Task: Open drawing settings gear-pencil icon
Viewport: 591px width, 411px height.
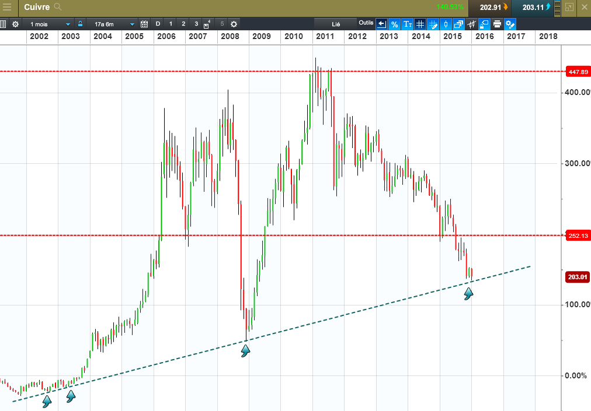Action: (x=510, y=24)
